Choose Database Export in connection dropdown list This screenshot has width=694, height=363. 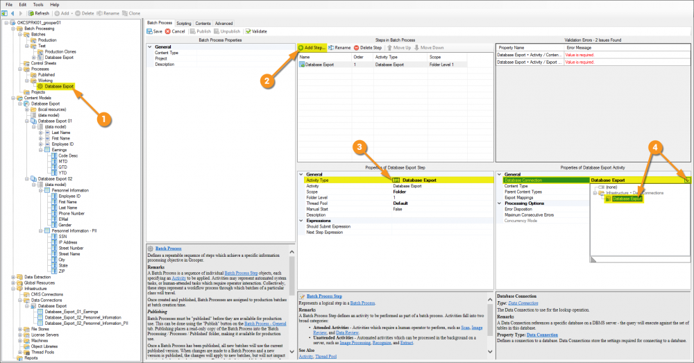(627, 199)
